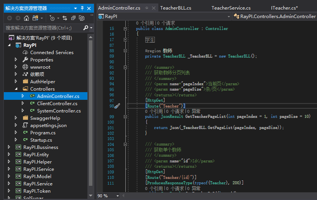Toggle auto-hide pin of Solution Explorer panel
Viewport: 317px width, 200px height.
(x=82, y=8)
